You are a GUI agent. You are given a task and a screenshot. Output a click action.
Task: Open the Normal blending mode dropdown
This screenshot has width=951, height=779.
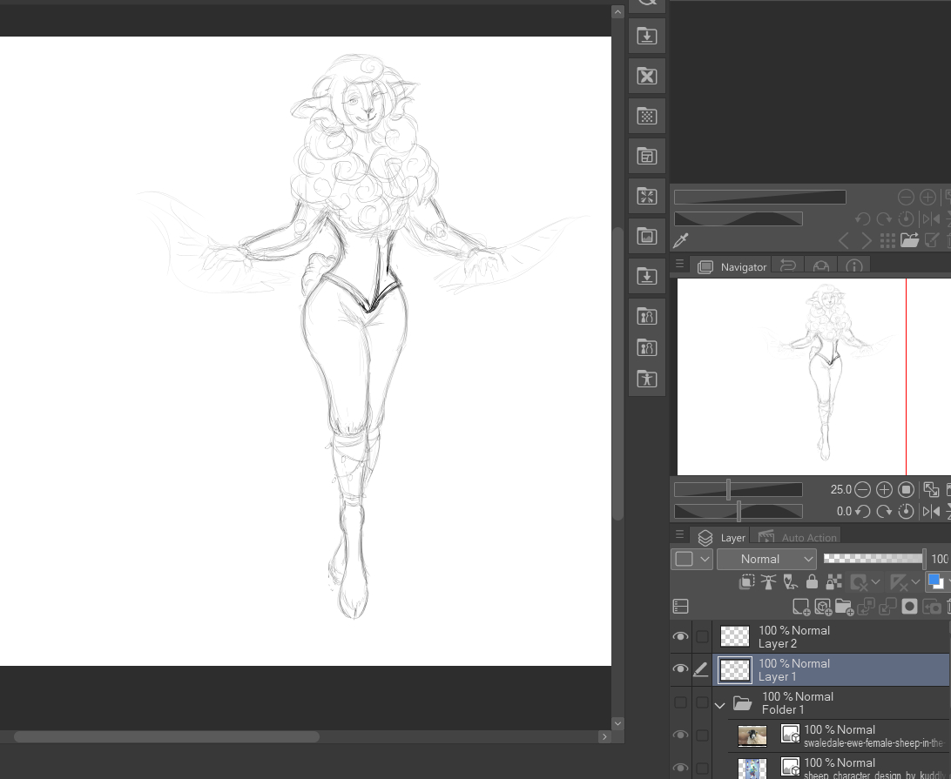(x=766, y=559)
